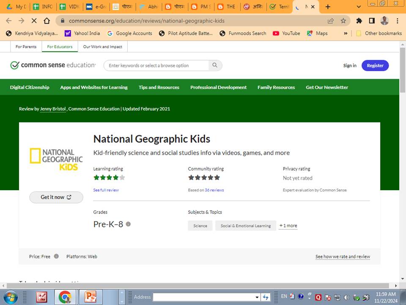Screen dimensions: 406x305
Task: Click the search magnifier icon
Action: pyautogui.click(x=215, y=65)
